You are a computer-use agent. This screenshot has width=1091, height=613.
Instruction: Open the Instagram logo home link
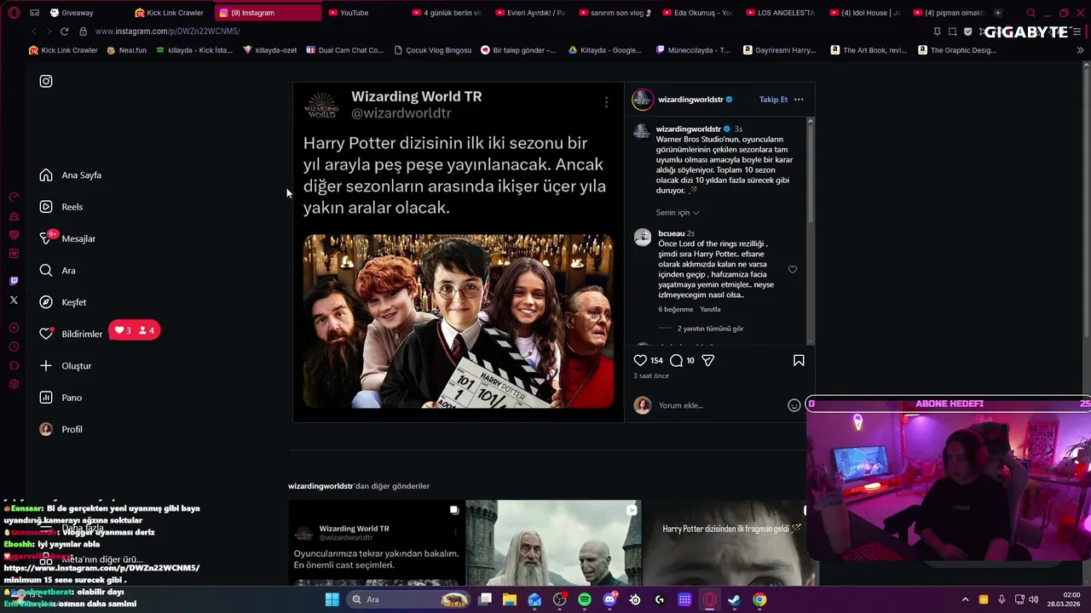point(46,81)
